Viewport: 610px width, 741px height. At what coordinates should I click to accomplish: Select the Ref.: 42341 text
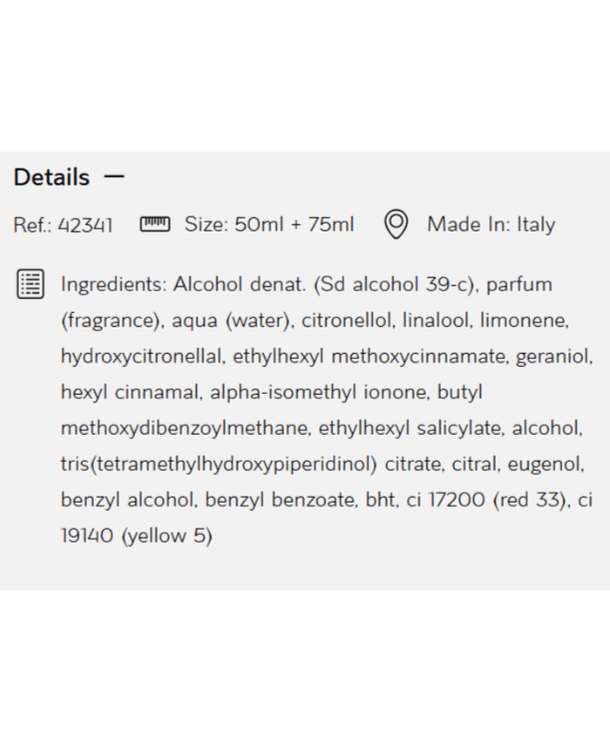63,225
